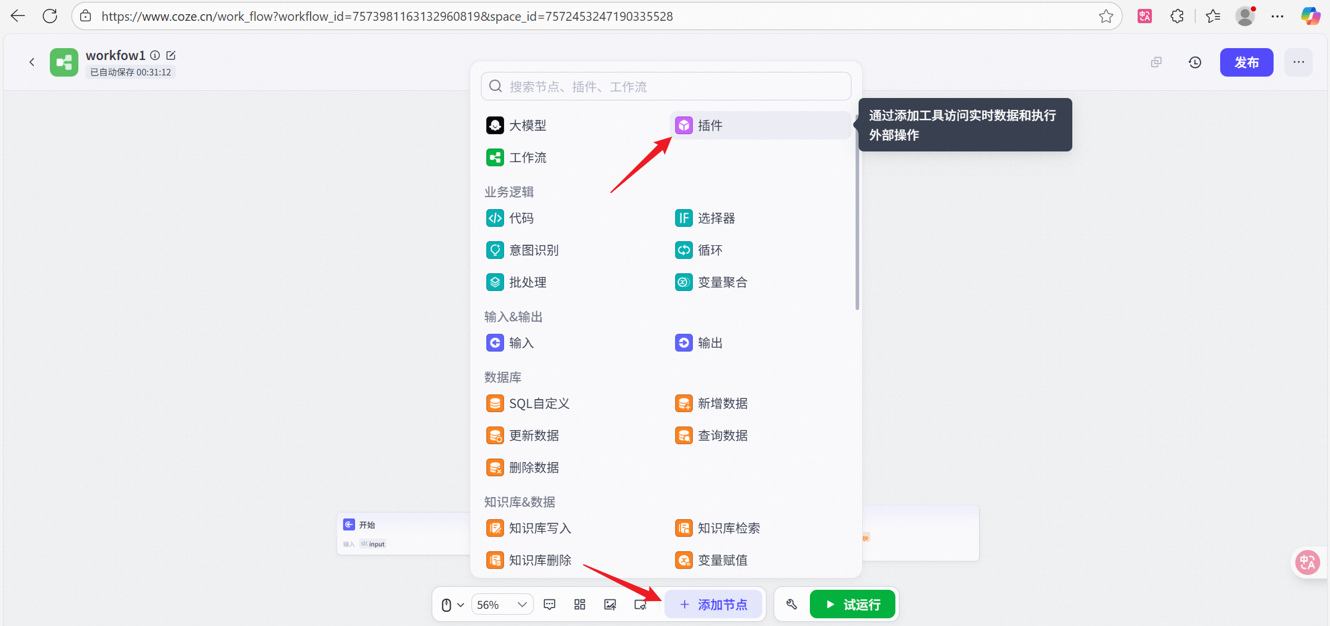Select the 插件 node from the panel
1330x626 pixels.
(x=710, y=125)
